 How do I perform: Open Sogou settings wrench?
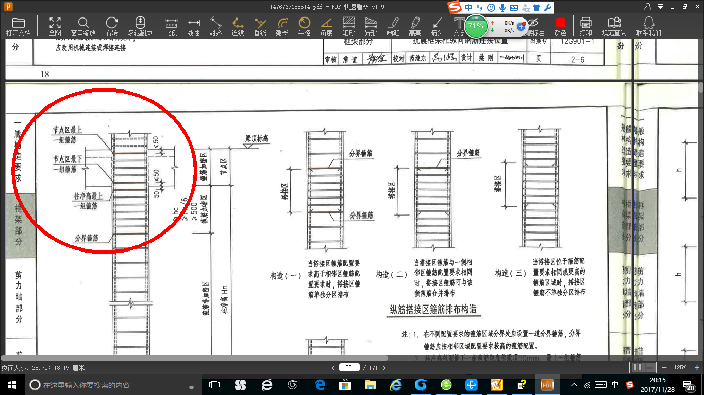(548, 8)
